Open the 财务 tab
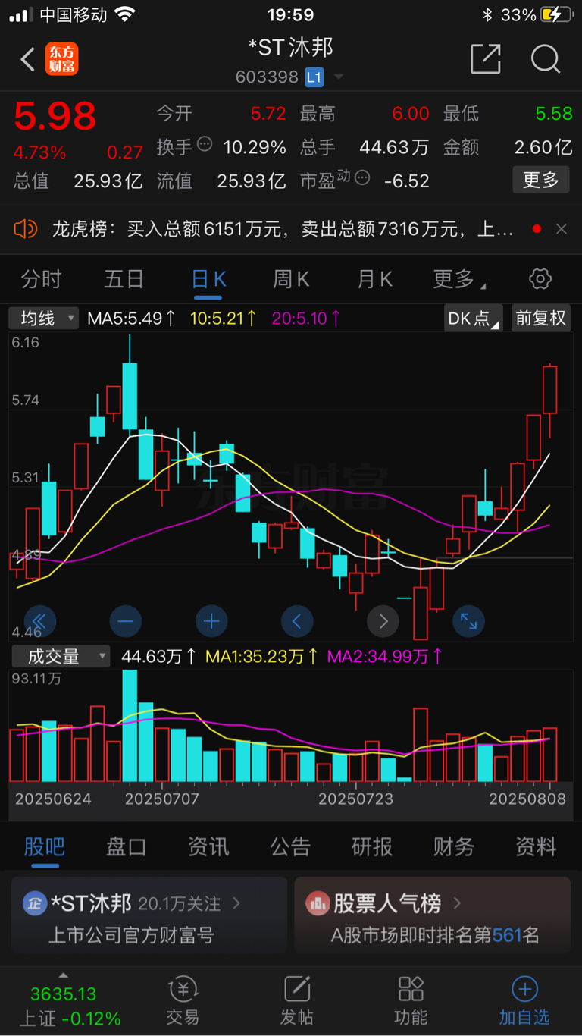Viewport: 582px width, 1036px height. [x=454, y=846]
